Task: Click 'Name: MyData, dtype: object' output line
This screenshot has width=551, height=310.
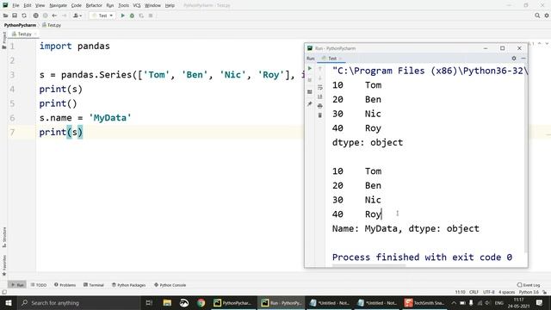Action: pos(406,228)
